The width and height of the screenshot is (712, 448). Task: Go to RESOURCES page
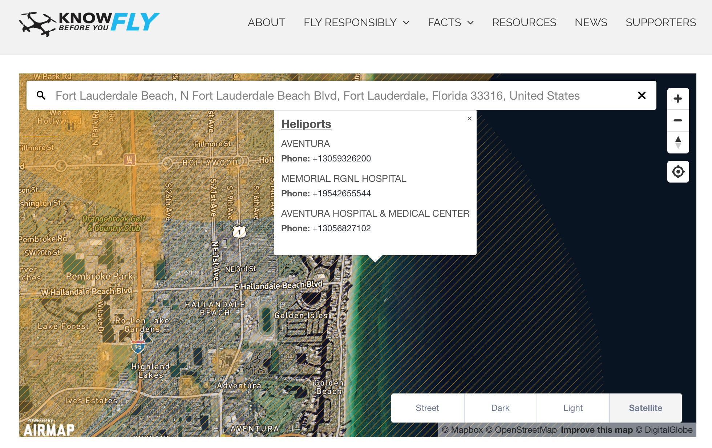click(x=524, y=23)
